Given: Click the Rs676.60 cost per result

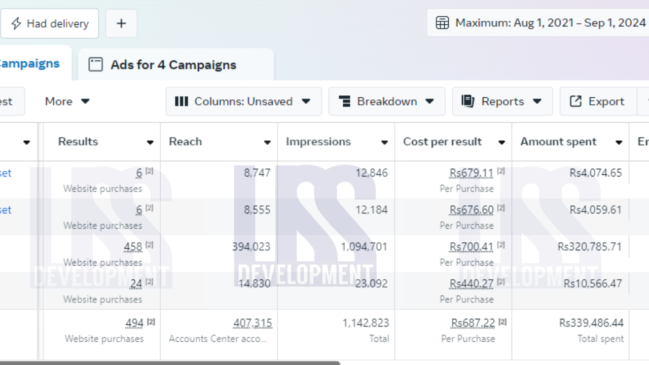Looking at the screenshot, I should coord(471,210).
